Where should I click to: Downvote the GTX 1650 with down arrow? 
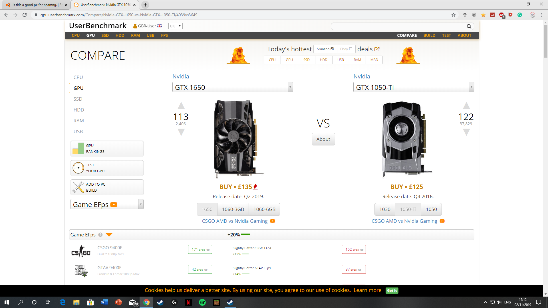point(181,132)
